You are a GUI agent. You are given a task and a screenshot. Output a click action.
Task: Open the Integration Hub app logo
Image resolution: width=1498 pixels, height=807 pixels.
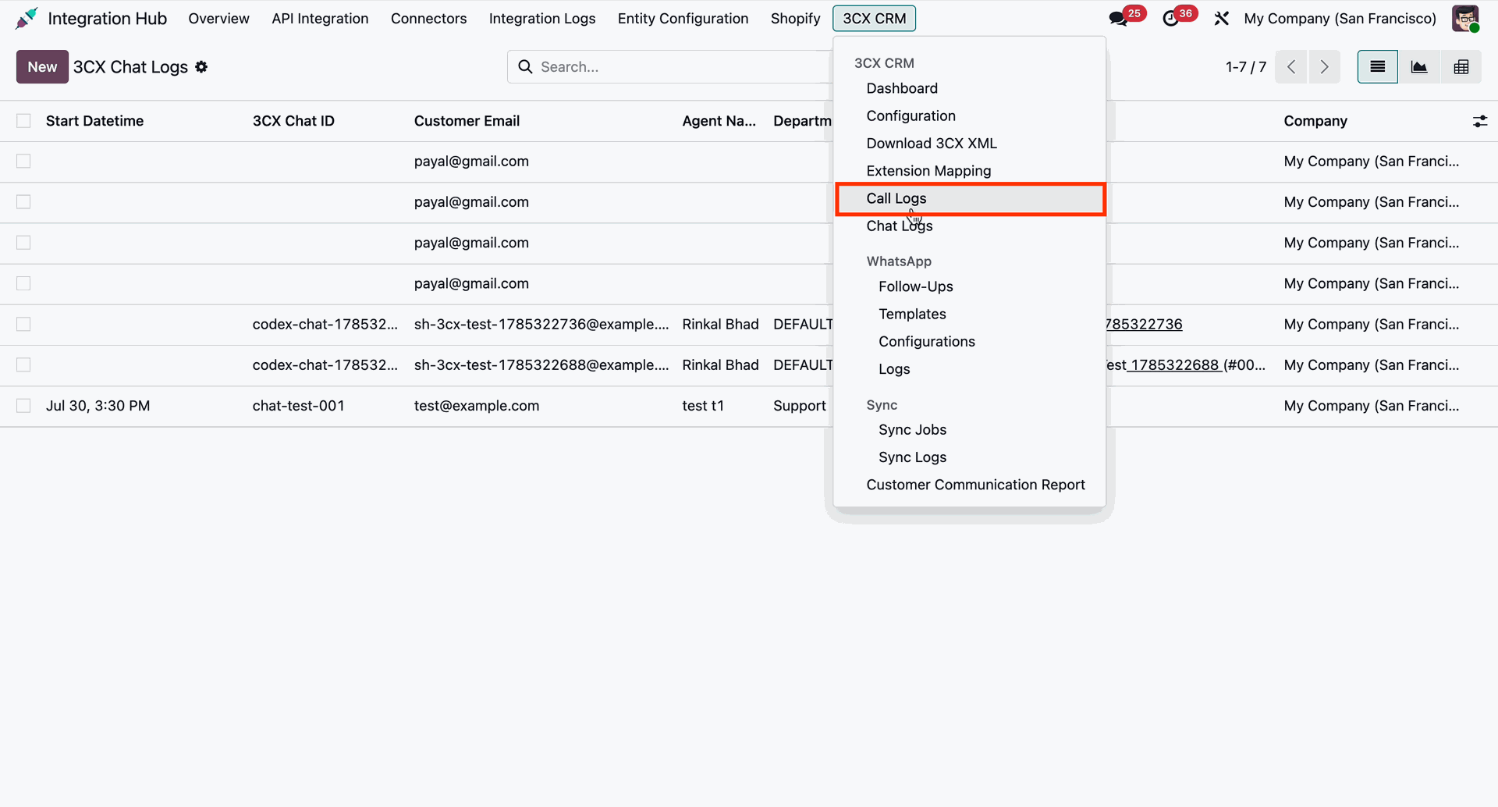coord(27,18)
